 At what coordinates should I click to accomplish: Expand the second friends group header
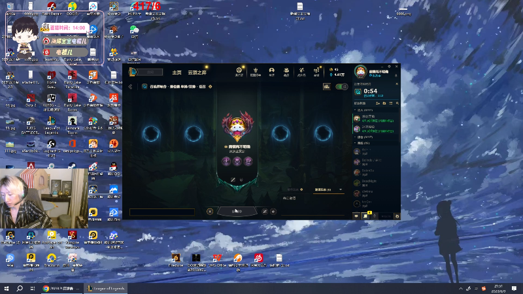click(377, 137)
